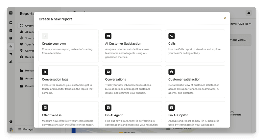Viewport: 263px width, 140px height.
Task: Click the Create your own description text
Action: click(x=67, y=51)
